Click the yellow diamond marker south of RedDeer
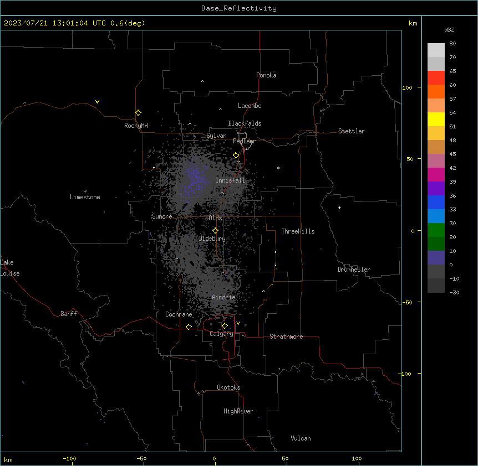478x466 pixels. coord(236,156)
